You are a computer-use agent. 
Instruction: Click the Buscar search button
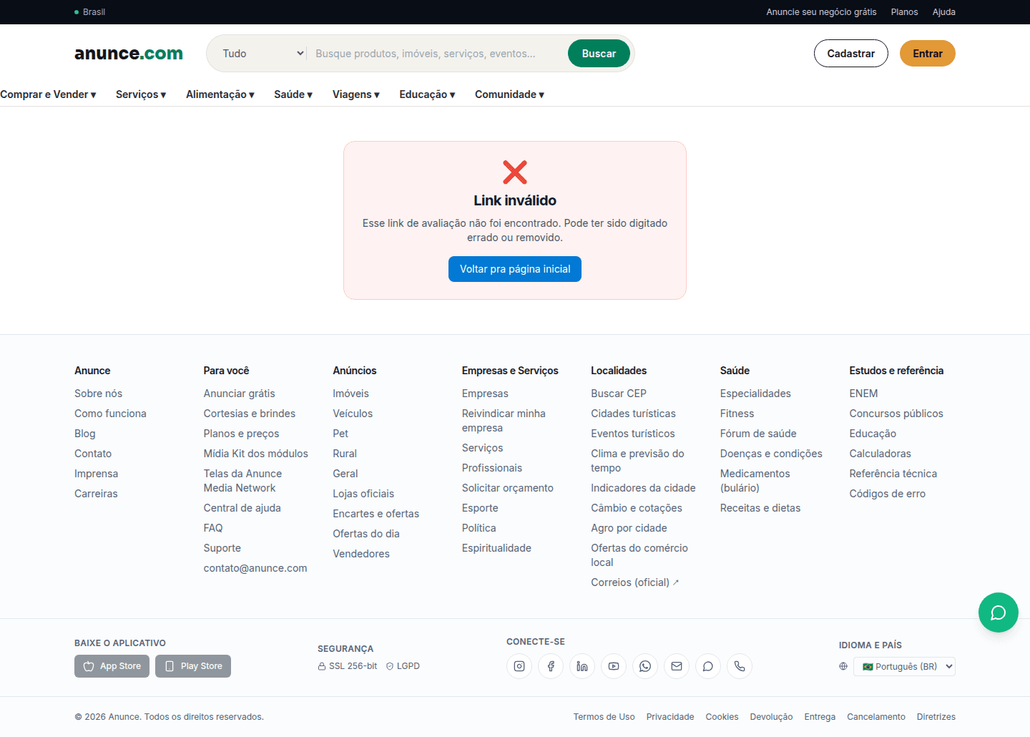click(x=599, y=54)
